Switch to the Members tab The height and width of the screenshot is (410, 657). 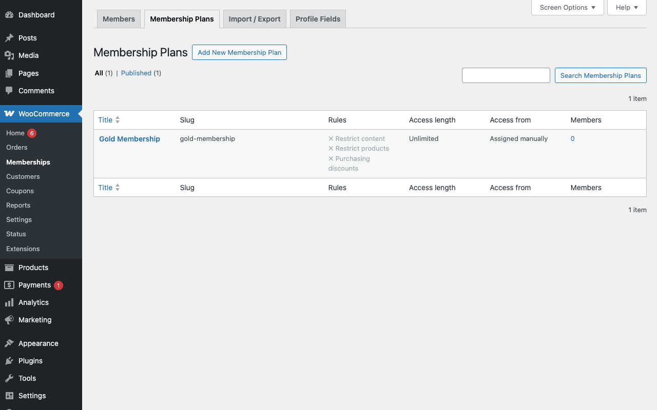coord(119,19)
